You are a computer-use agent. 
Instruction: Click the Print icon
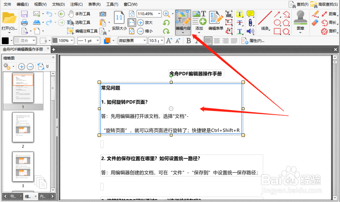click(24, 22)
